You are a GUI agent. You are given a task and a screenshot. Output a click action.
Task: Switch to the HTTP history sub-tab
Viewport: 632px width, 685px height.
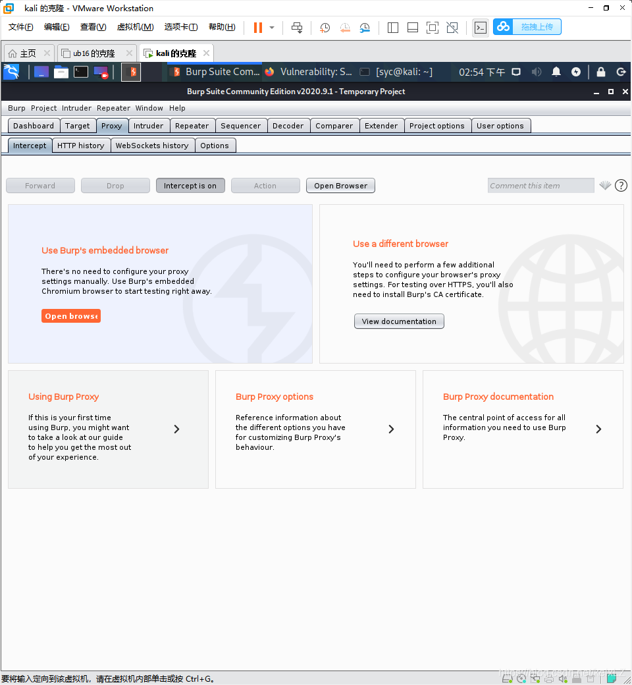81,146
